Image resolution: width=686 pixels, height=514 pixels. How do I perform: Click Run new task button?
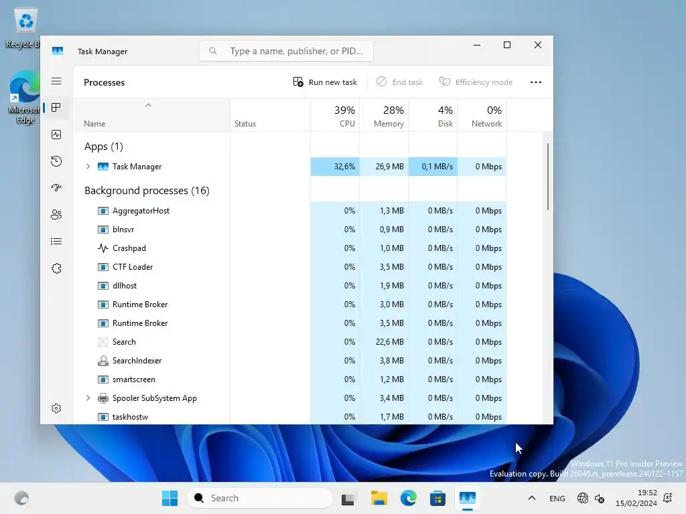[325, 82]
